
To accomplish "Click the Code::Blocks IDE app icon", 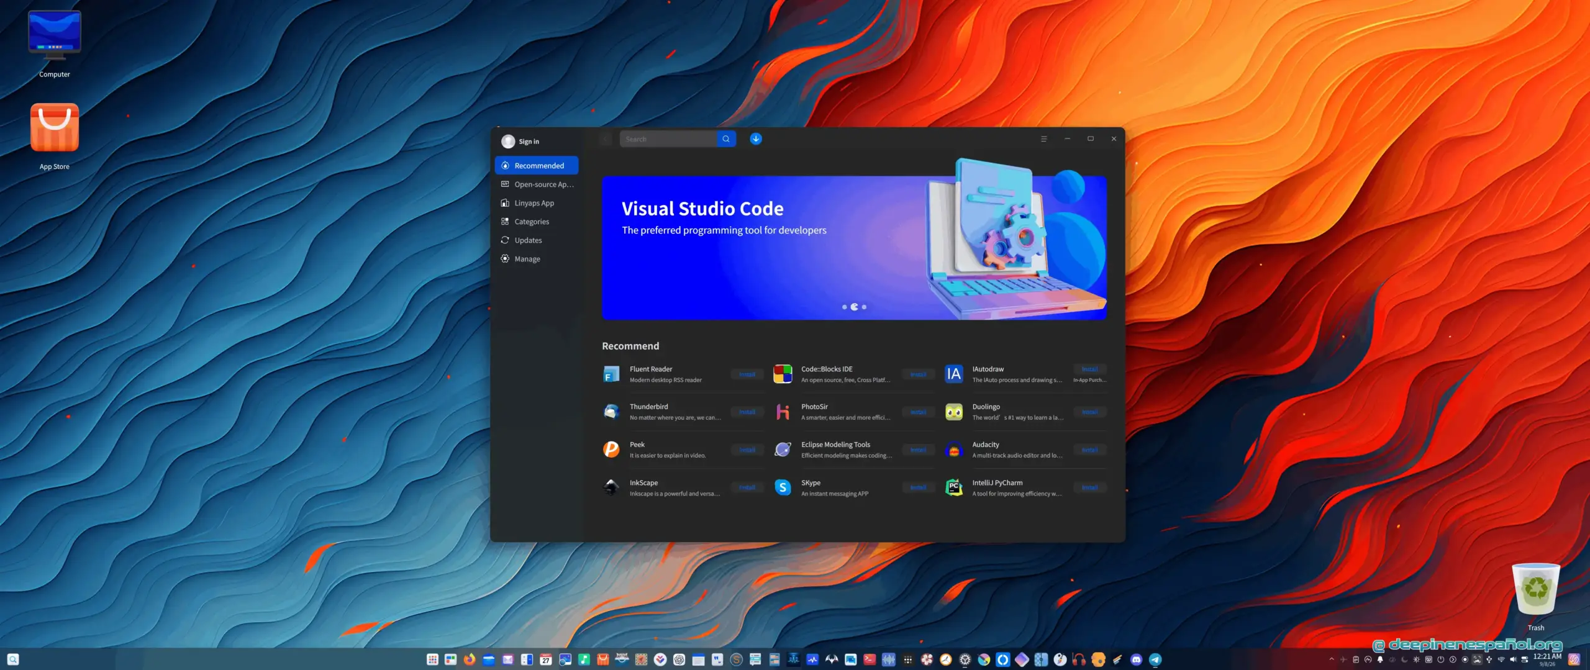I will tap(783, 374).
